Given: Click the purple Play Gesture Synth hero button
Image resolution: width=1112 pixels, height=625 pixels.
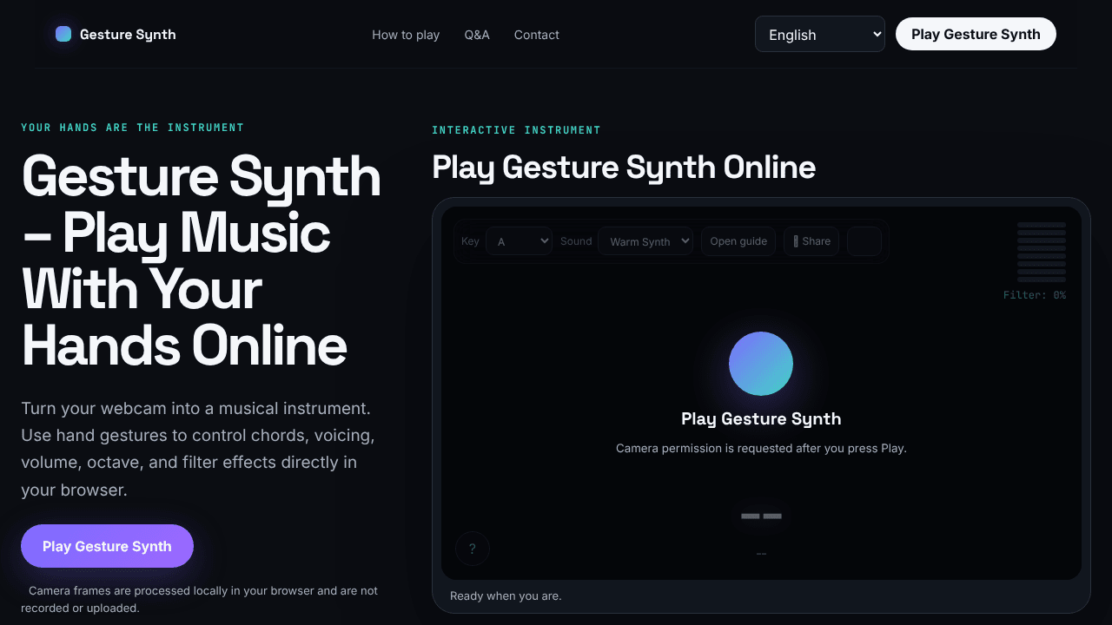Looking at the screenshot, I should click(x=107, y=546).
